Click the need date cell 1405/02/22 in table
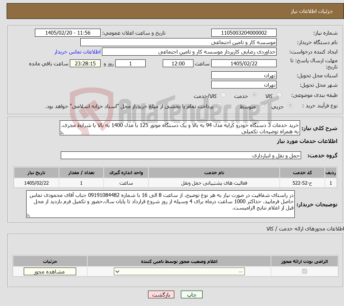This screenshot has width=344, height=306. click(36, 183)
